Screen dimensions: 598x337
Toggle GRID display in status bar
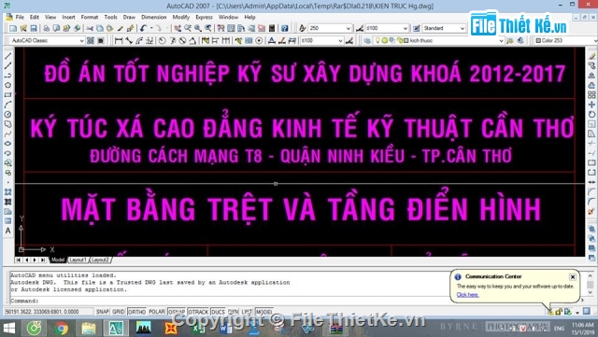point(119,312)
